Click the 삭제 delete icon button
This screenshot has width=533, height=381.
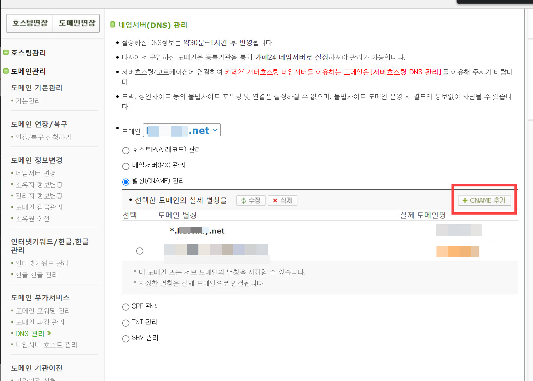click(x=282, y=200)
